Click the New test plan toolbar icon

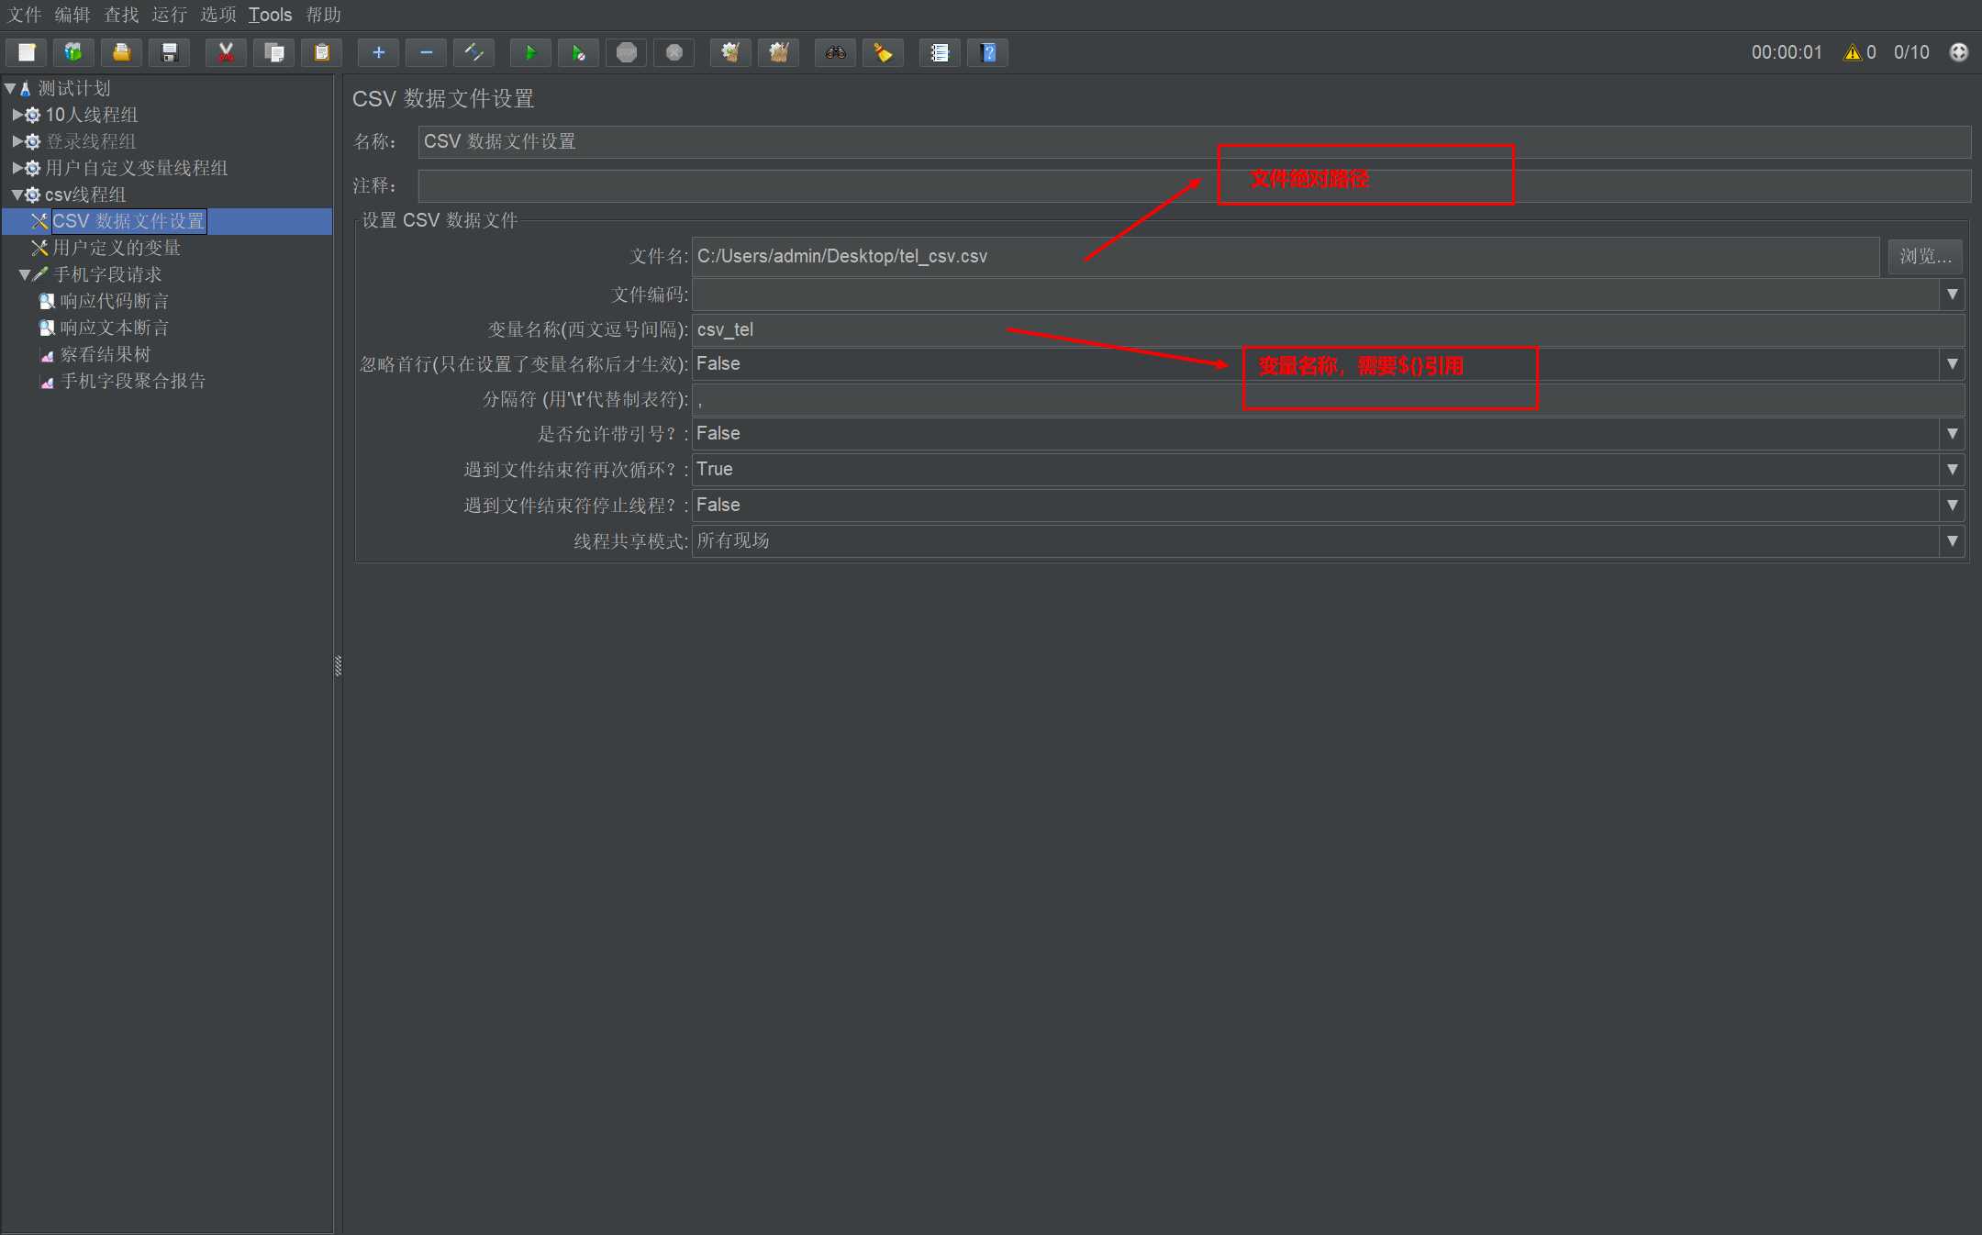point(27,52)
